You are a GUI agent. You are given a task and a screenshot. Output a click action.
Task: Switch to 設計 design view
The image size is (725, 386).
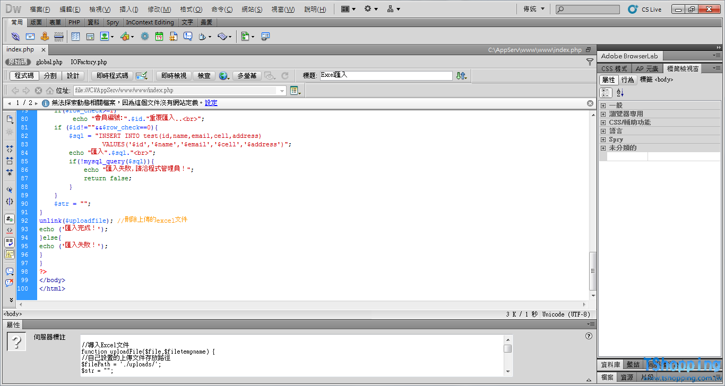pyautogui.click(x=73, y=76)
